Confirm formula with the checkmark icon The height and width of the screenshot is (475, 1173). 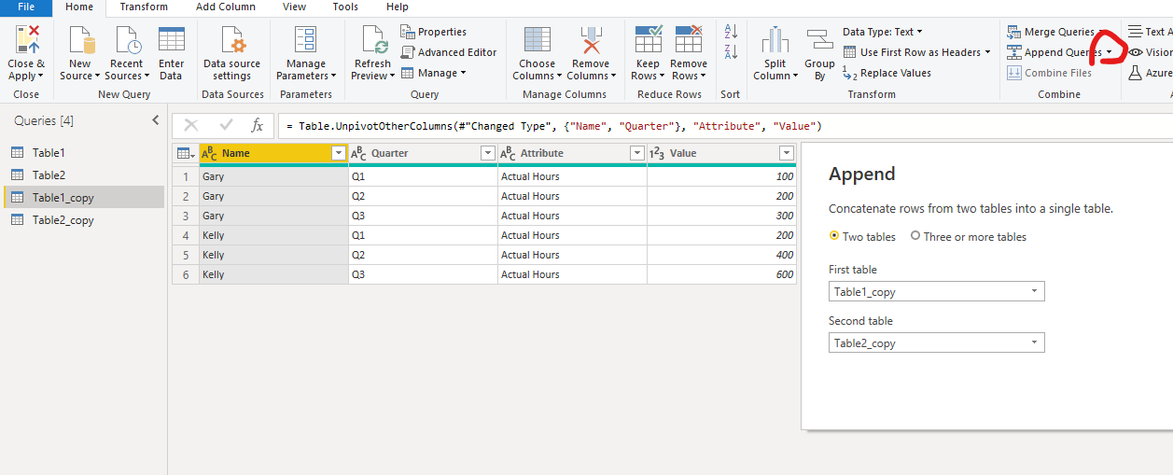[226, 125]
